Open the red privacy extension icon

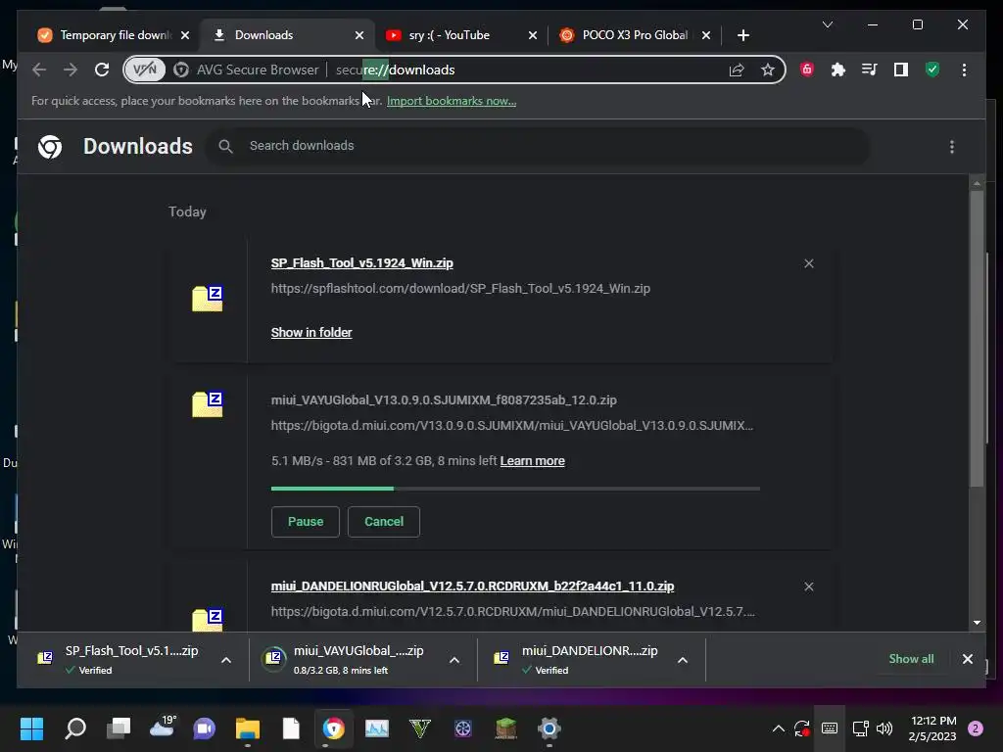[x=807, y=70]
